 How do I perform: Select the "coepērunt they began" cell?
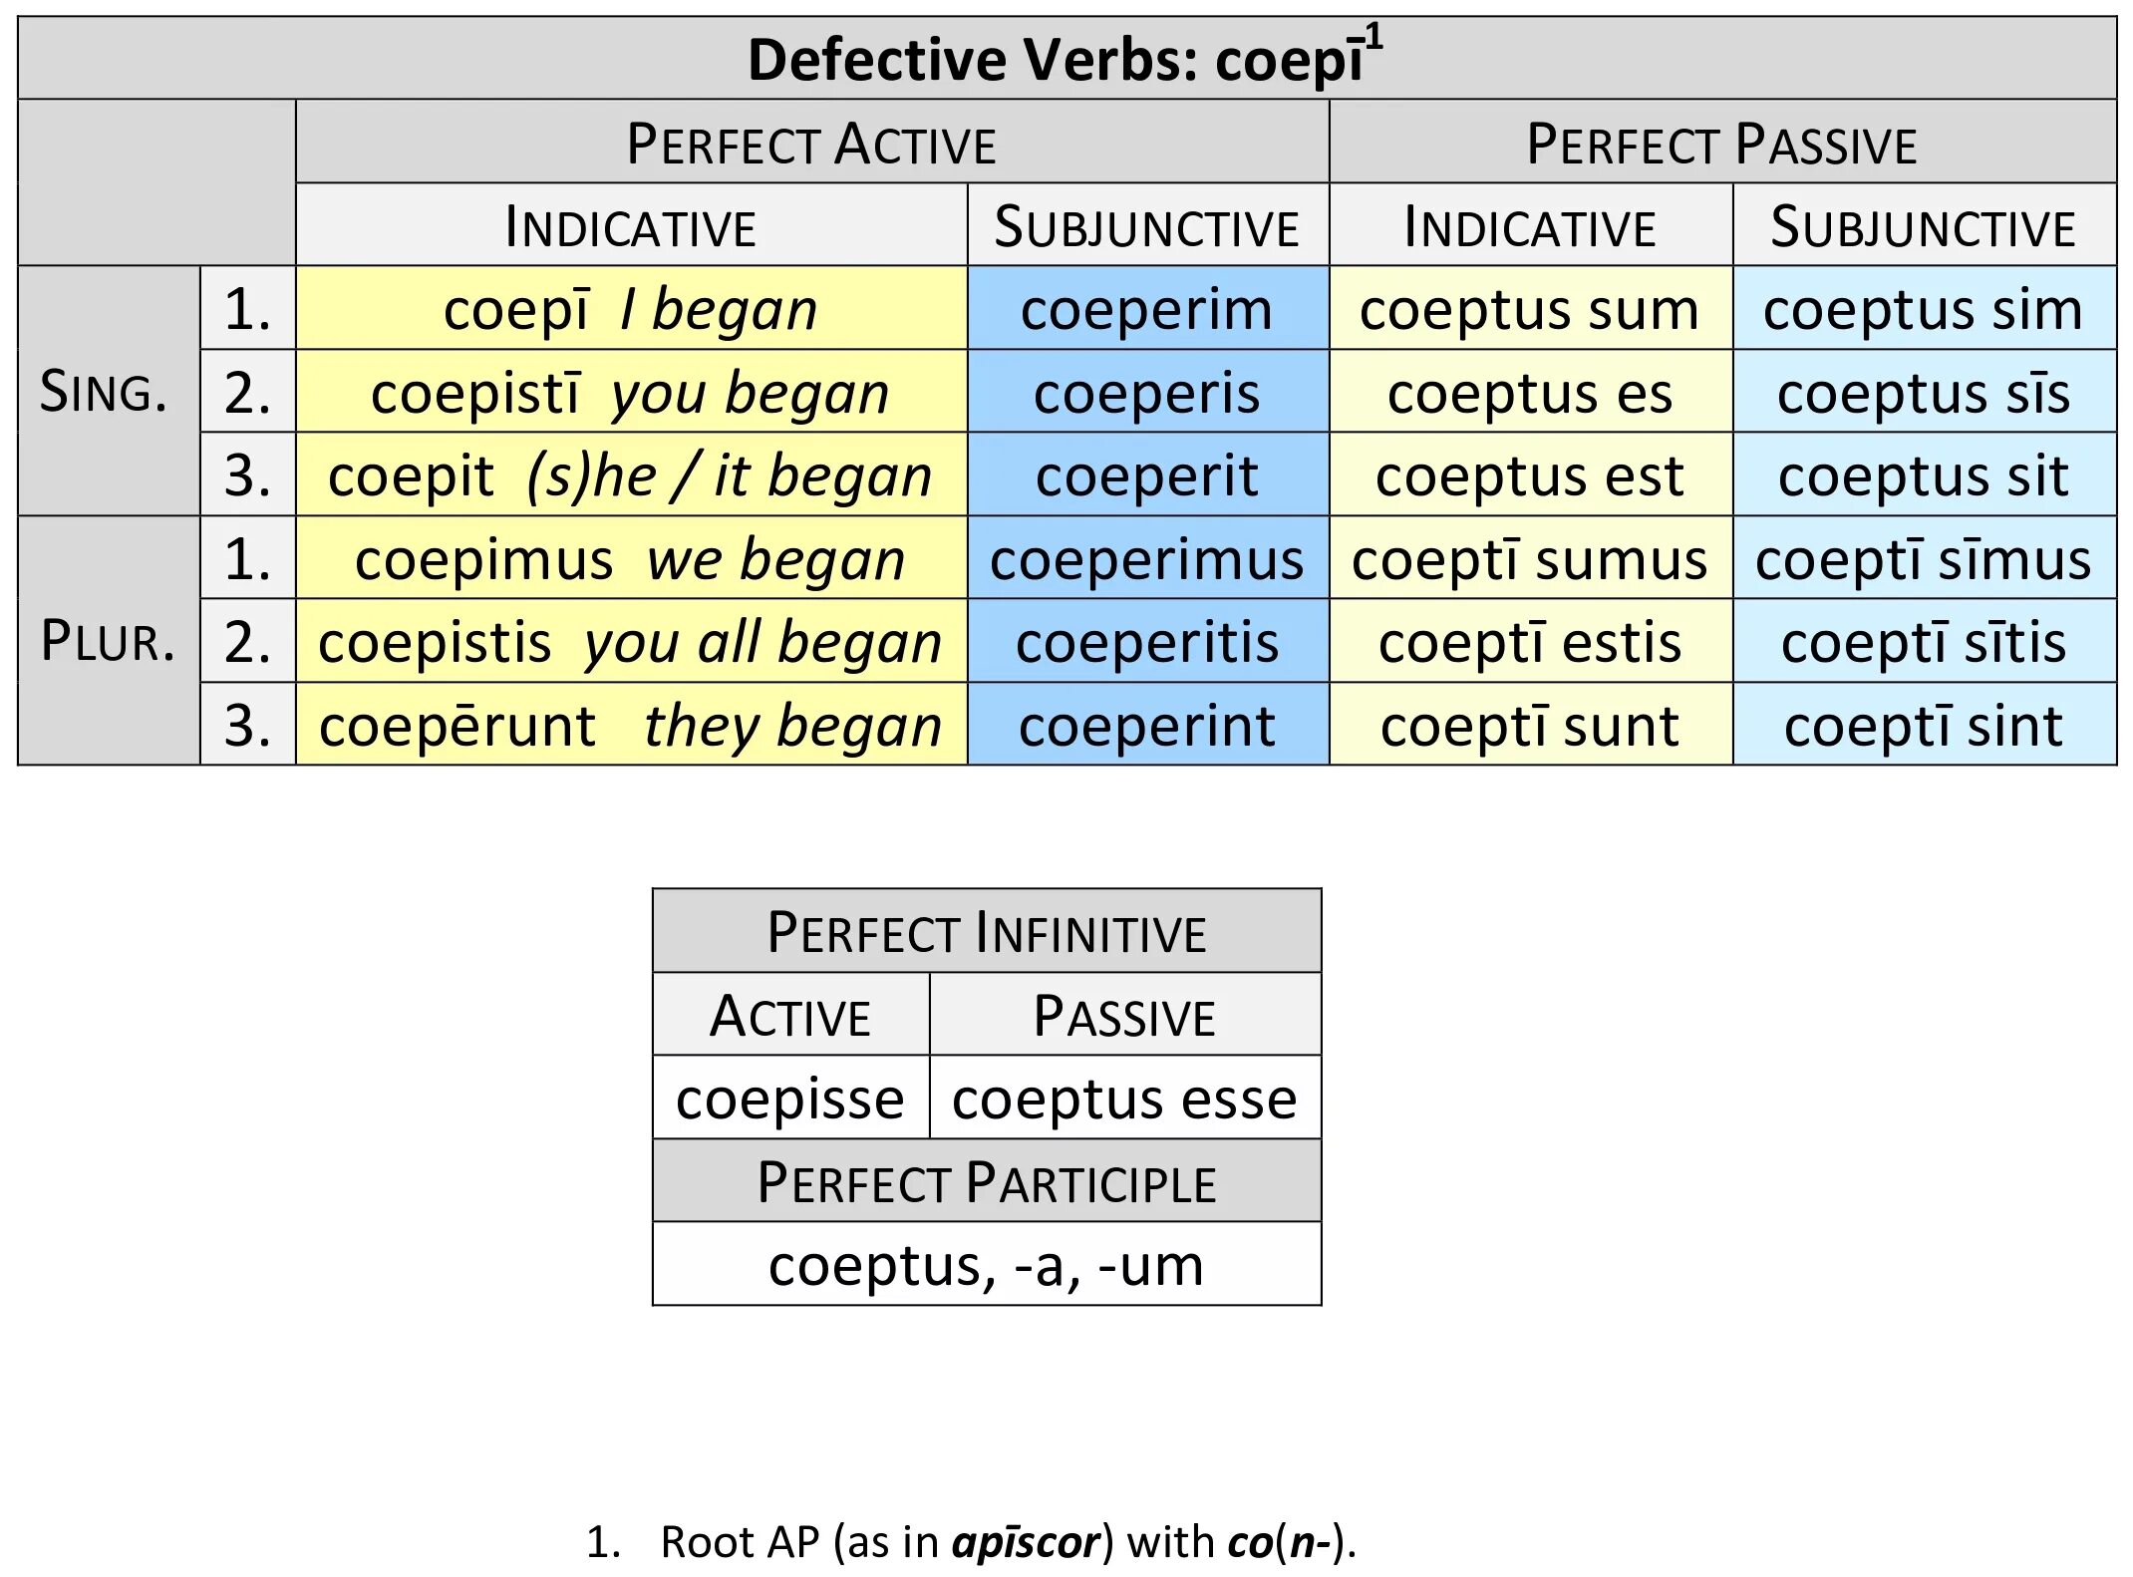pyautogui.click(x=630, y=725)
